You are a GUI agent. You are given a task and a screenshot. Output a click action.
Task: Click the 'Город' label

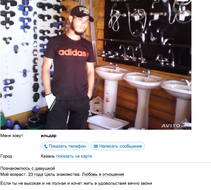[6, 156]
